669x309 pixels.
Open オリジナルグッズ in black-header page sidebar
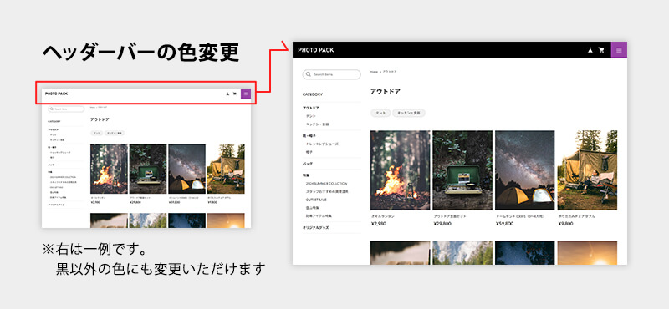coord(315,228)
